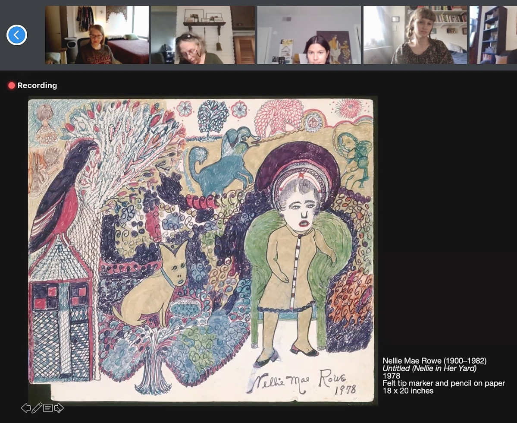Screen dimensions: 517x423
Task: Advance with the next slide arrow
Action: 59,408
